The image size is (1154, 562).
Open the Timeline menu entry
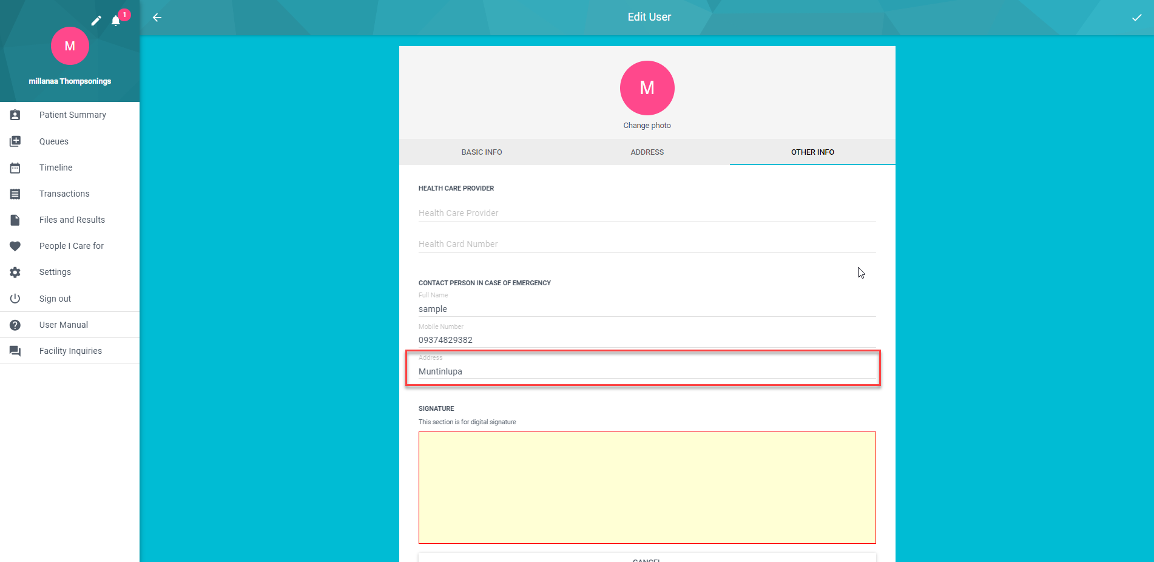70,168
